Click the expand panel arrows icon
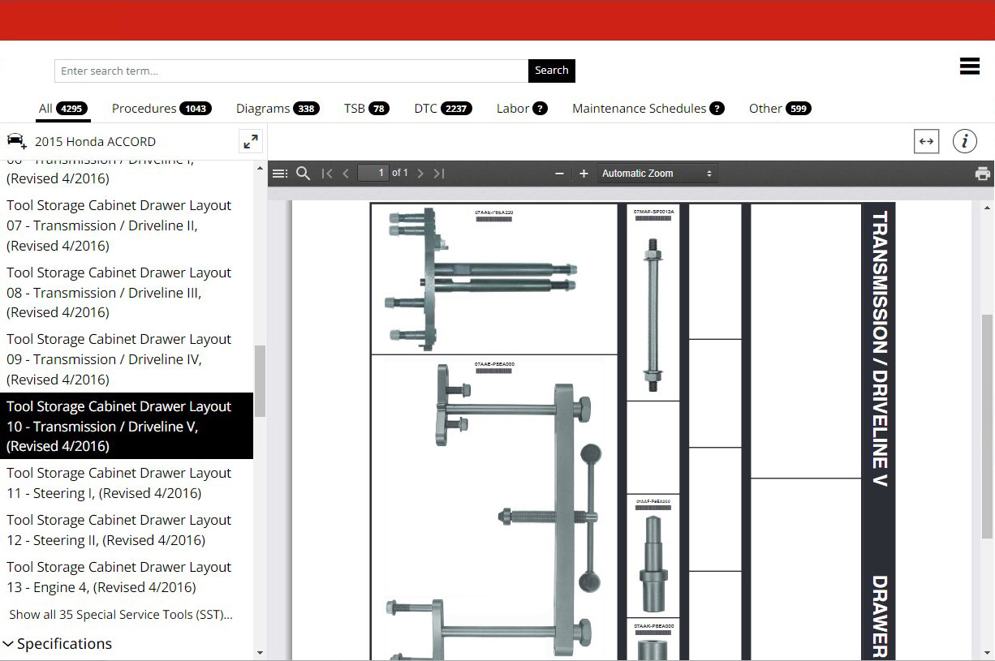The height and width of the screenshot is (661, 995). 251,141
